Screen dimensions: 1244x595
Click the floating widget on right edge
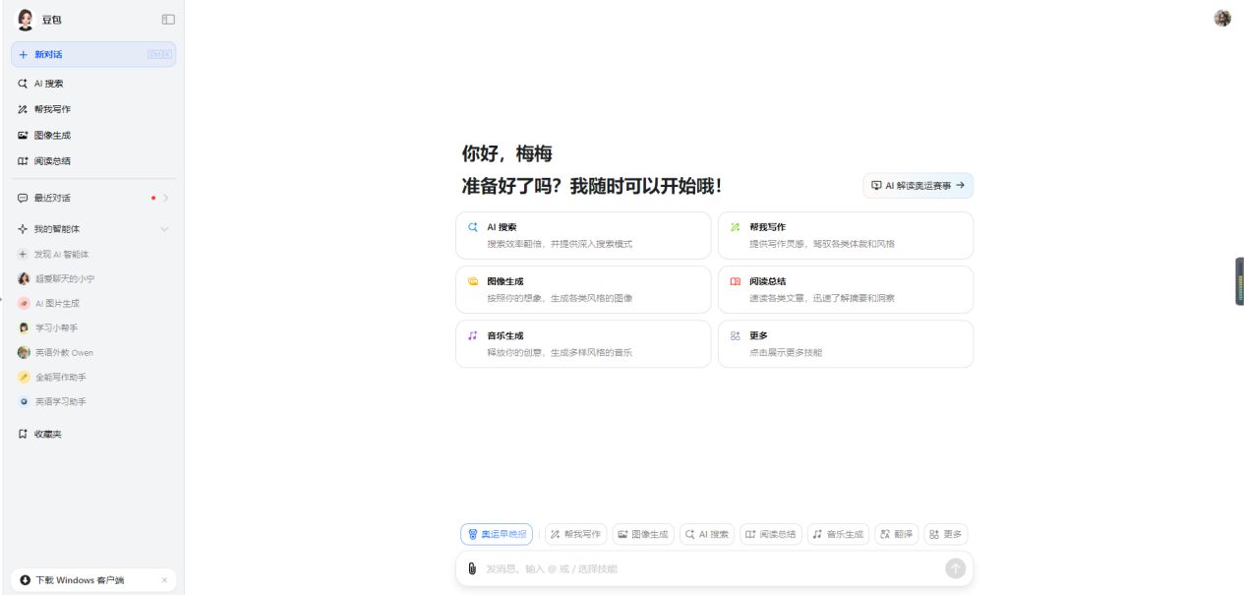(x=1239, y=281)
